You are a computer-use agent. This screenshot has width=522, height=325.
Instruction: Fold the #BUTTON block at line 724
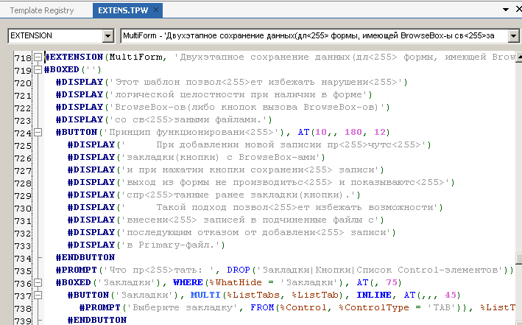click(x=38, y=133)
